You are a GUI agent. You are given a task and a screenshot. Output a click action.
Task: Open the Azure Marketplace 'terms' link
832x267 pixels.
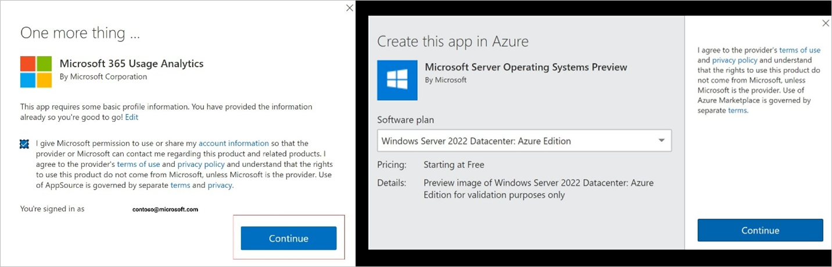[x=737, y=110]
